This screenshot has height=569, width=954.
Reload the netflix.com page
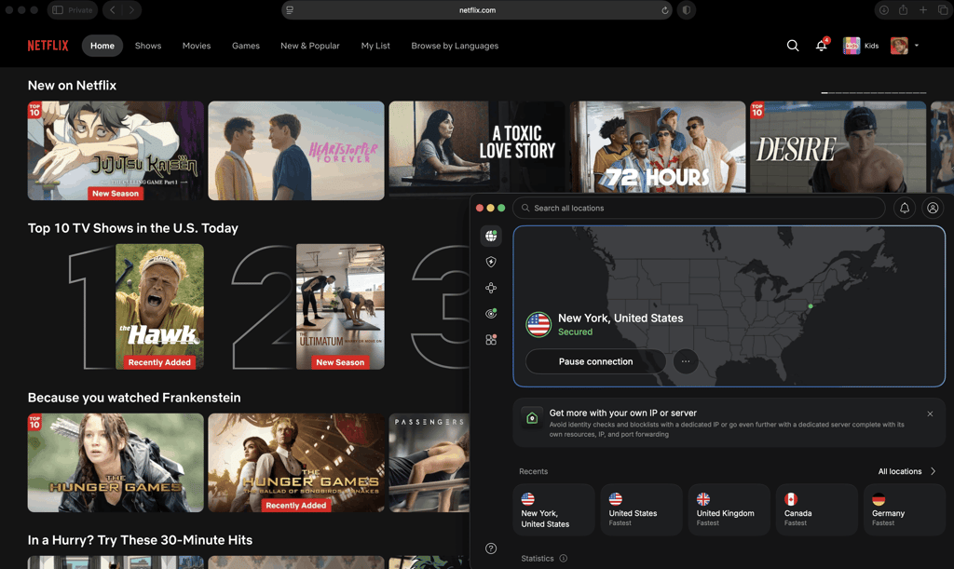(x=665, y=10)
